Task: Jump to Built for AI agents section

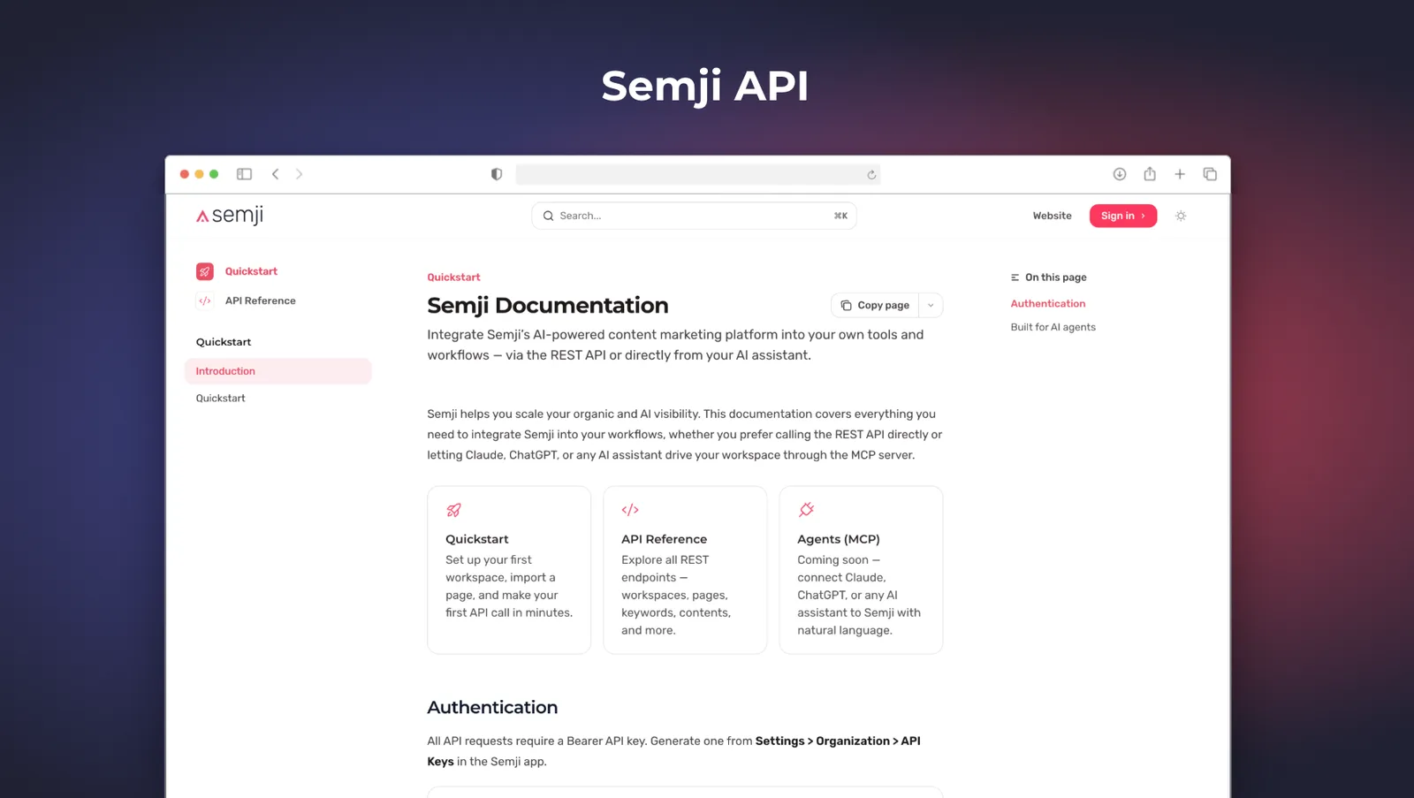Action: [x=1053, y=327]
